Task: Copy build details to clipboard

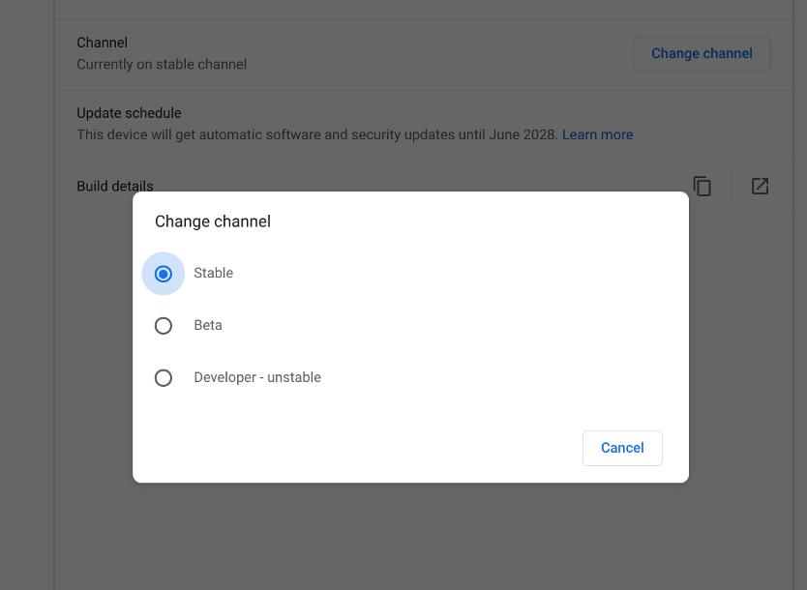Action: [702, 186]
